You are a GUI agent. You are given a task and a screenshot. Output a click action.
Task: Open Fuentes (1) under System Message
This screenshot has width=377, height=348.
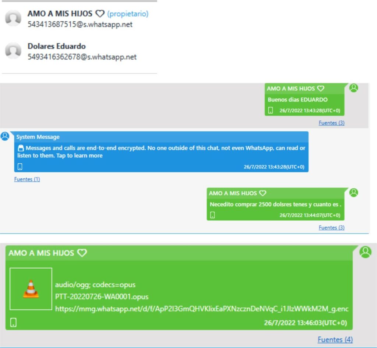(27, 179)
